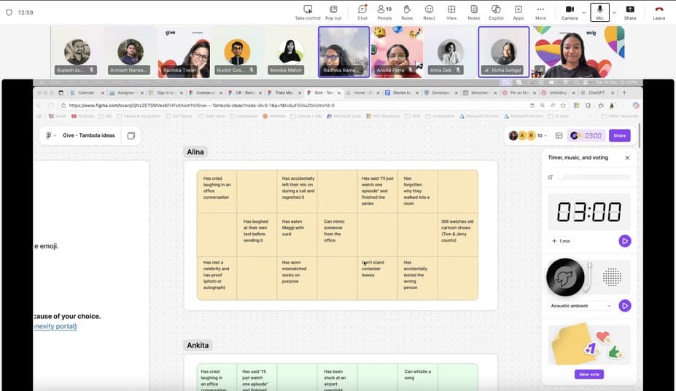The height and width of the screenshot is (391, 676).
Task: Expand Camera device options arrow
Action: click(584, 12)
